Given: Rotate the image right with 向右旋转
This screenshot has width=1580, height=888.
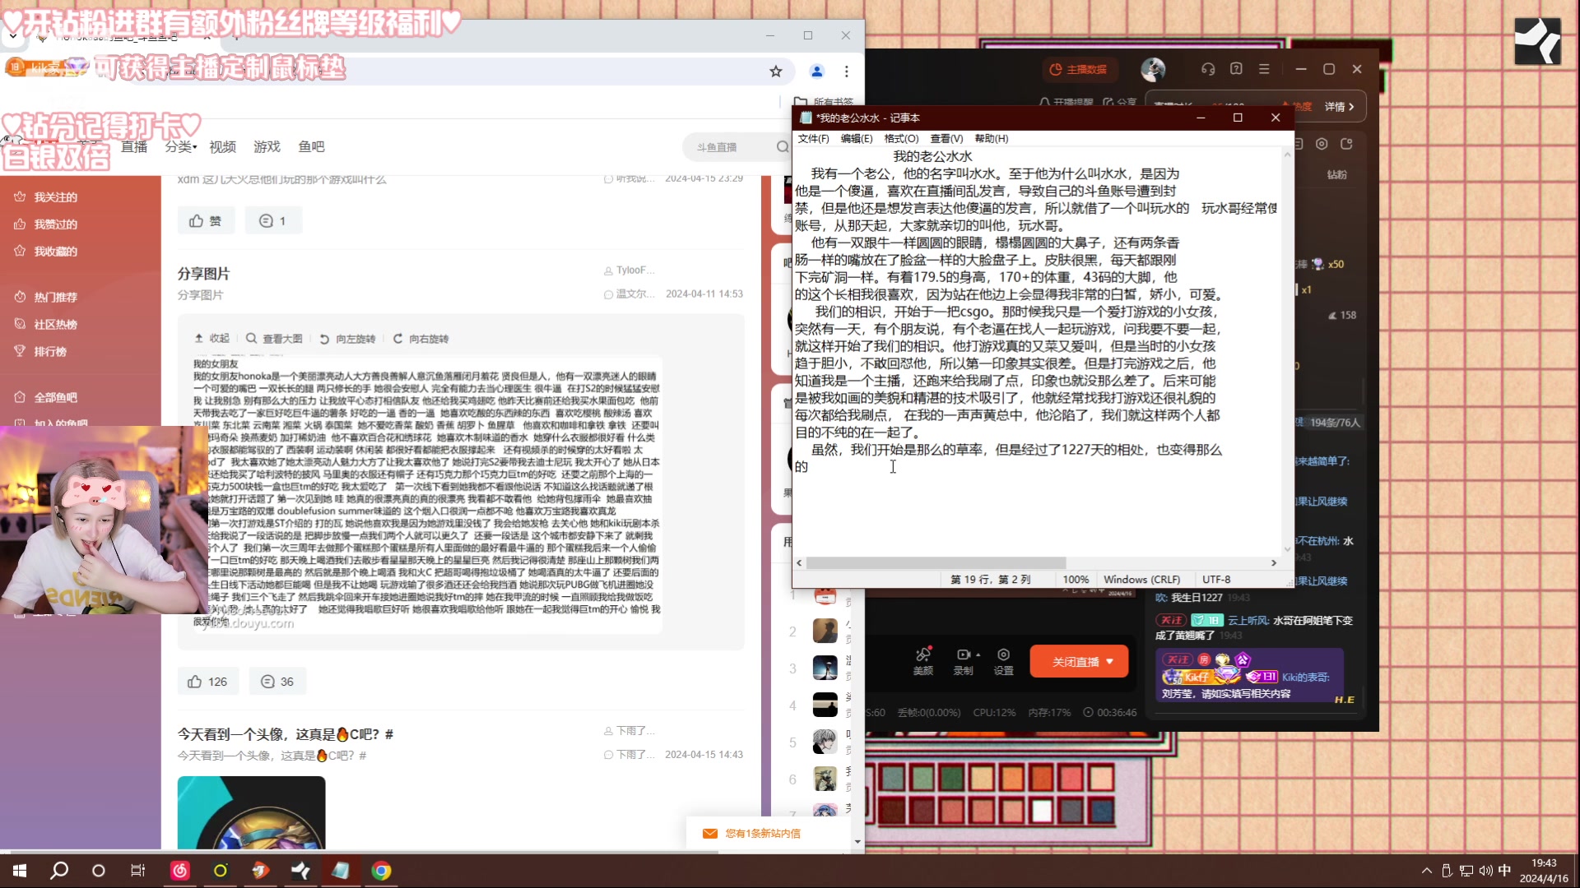Looking at the screenshot, I should pos(421,339).
